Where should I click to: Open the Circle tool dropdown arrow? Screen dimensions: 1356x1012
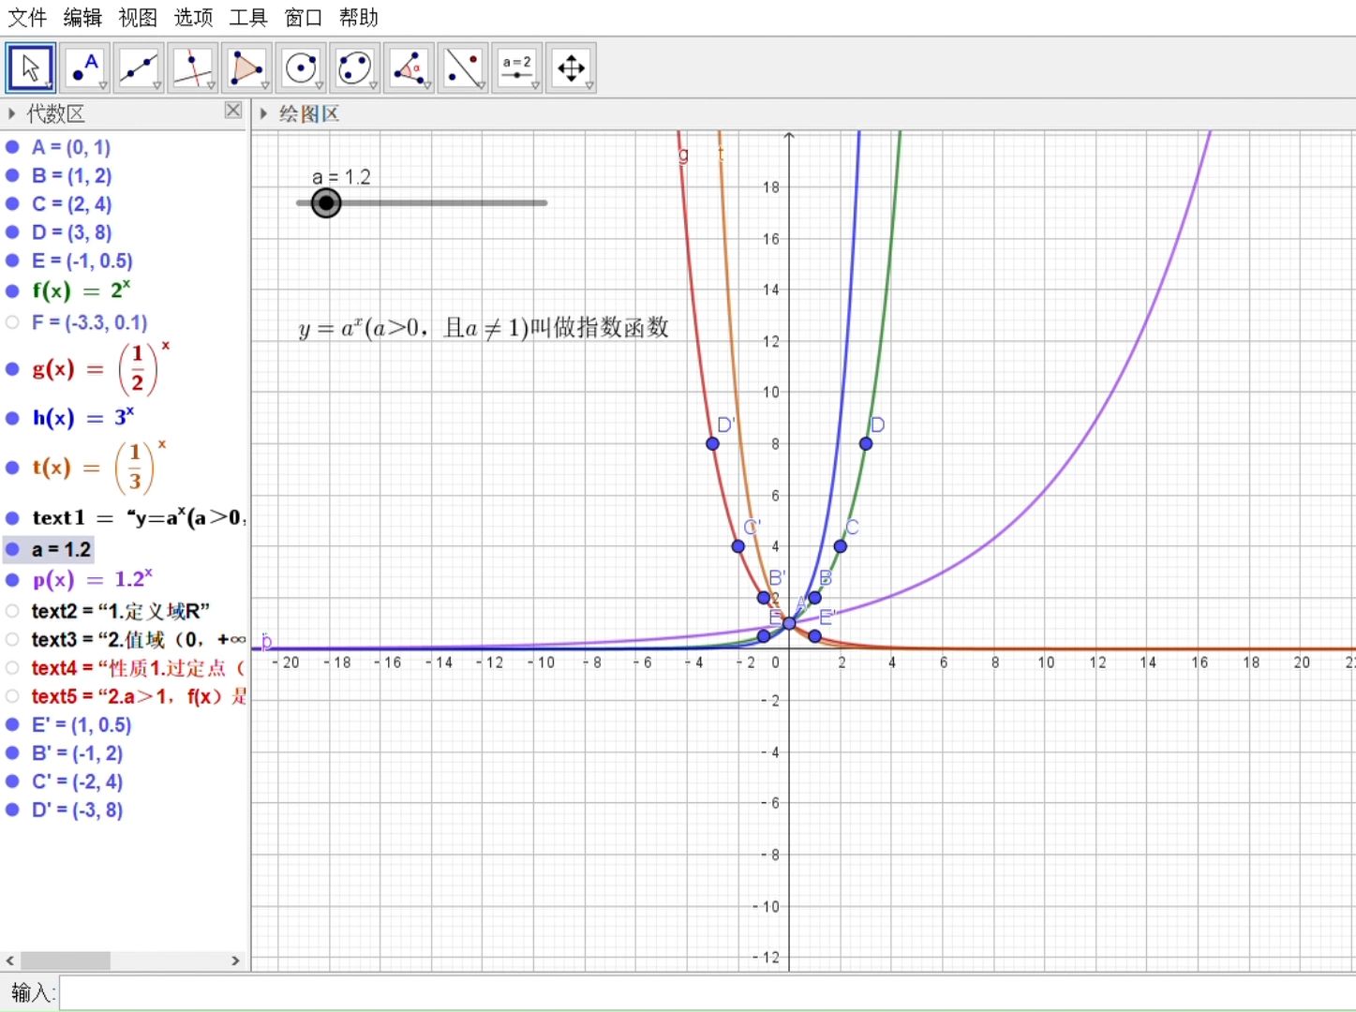coord(320,85)
